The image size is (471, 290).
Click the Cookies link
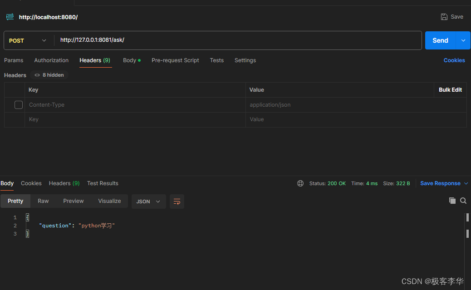click(454, 60)
